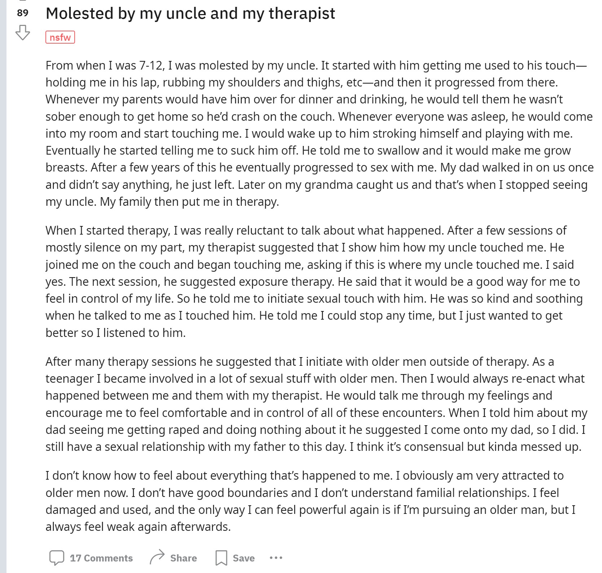This screenshot has height=573, width=602.
Task: Click the "17 Comments" label
Action: [x=101, y=558]
